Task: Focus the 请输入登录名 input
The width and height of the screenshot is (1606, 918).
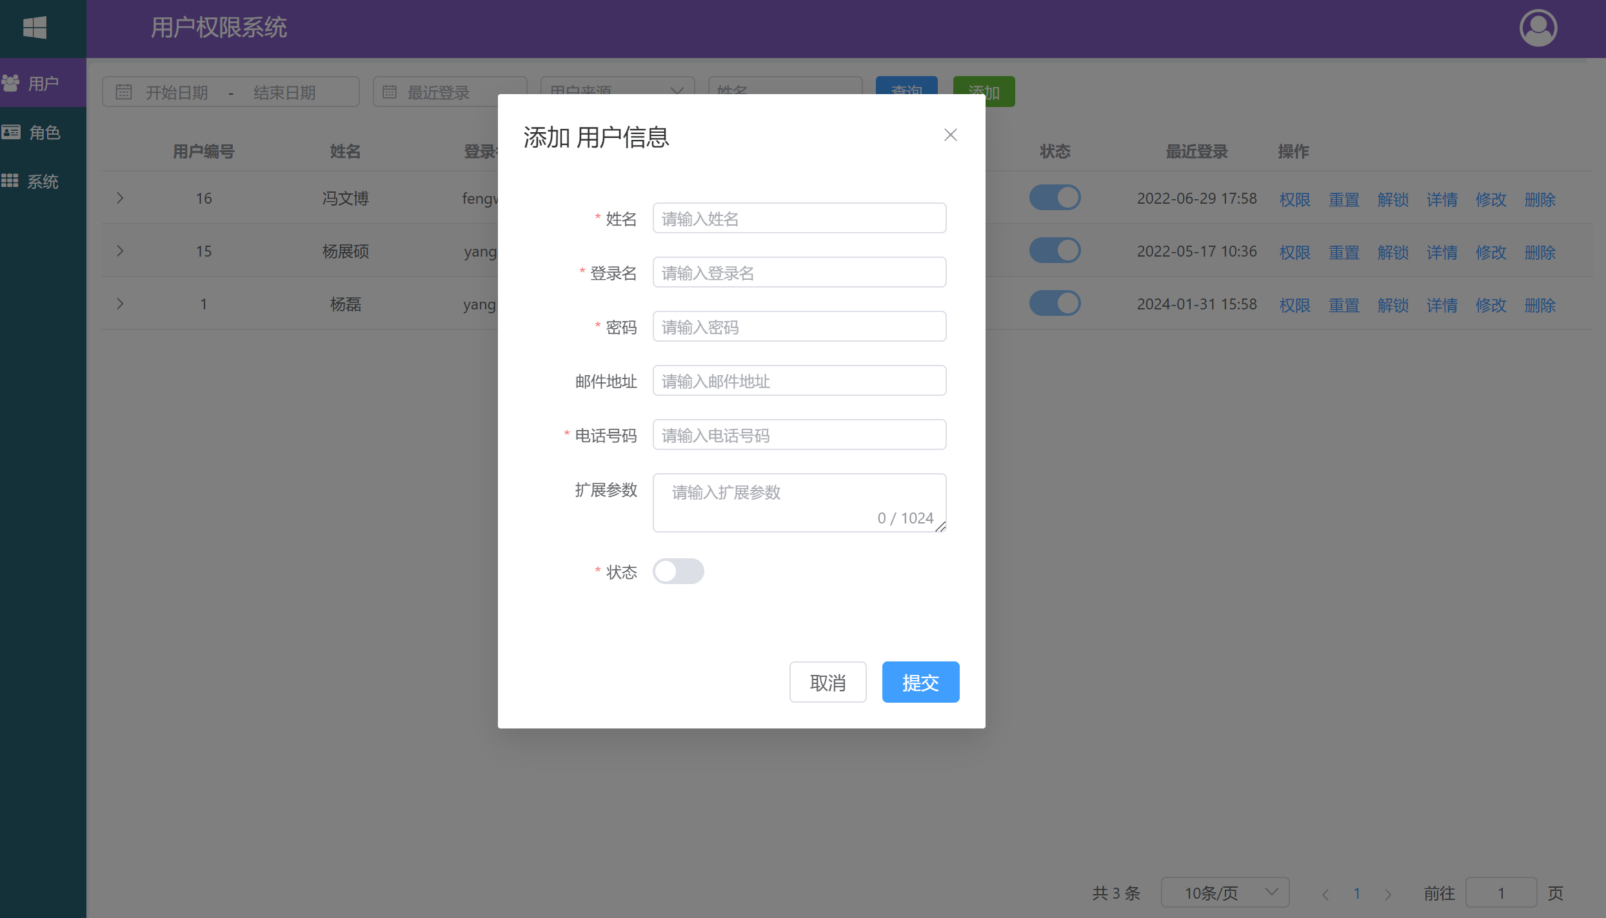Action: click(x=799, y=273)
